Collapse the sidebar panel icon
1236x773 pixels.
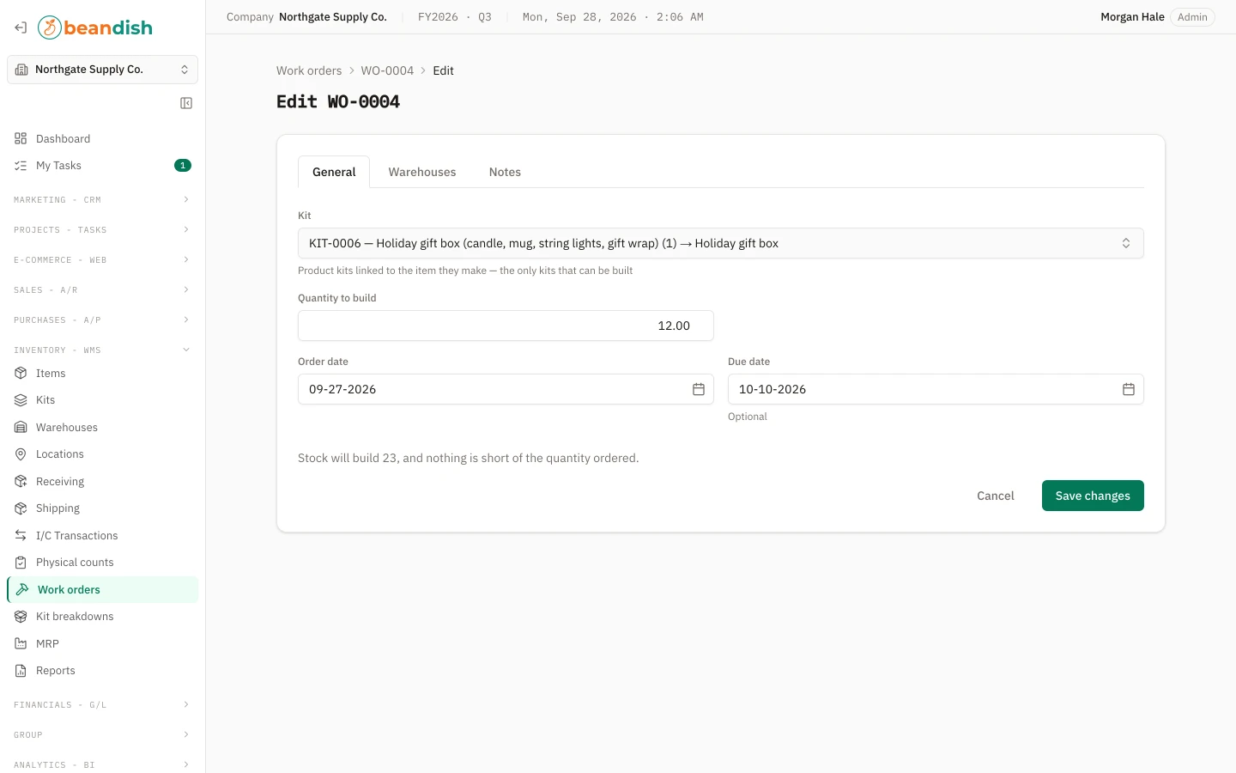point(186,103)
